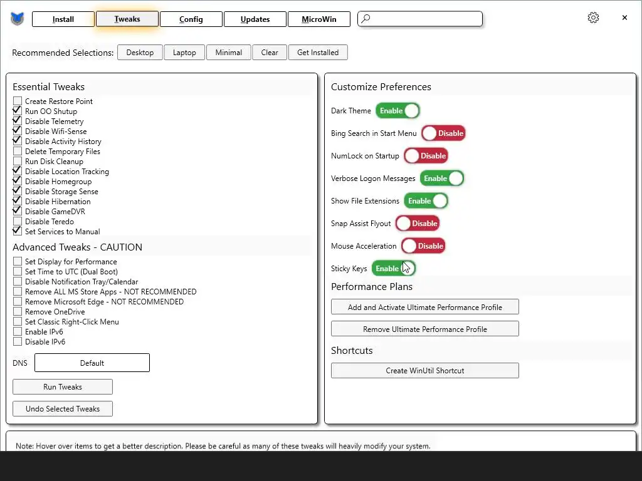Uncheck Run OO Shutup

click(17, 111)
